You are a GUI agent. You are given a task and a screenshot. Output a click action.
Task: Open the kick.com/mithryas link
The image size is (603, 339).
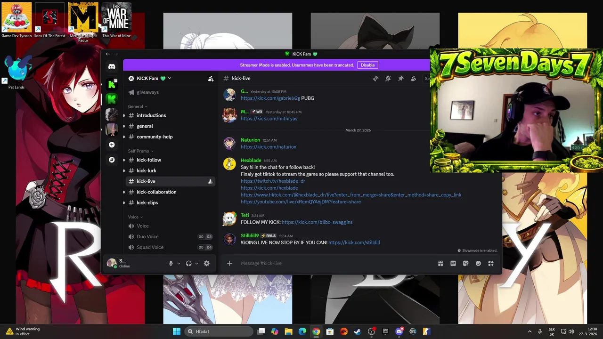[269, 119]
